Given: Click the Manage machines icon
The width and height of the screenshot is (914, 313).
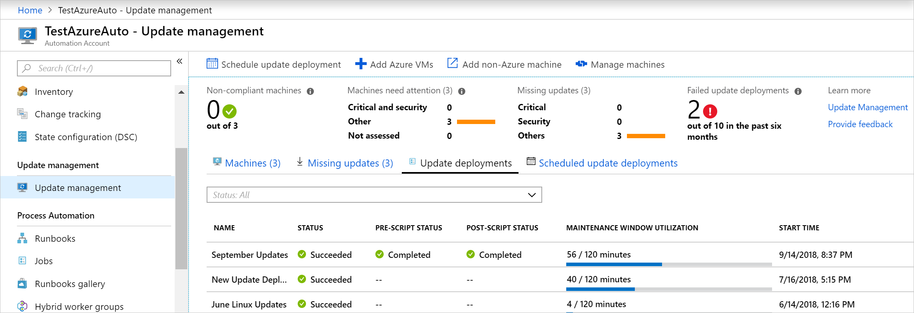Looking at the screenshot, I should [x=581, y=64].
